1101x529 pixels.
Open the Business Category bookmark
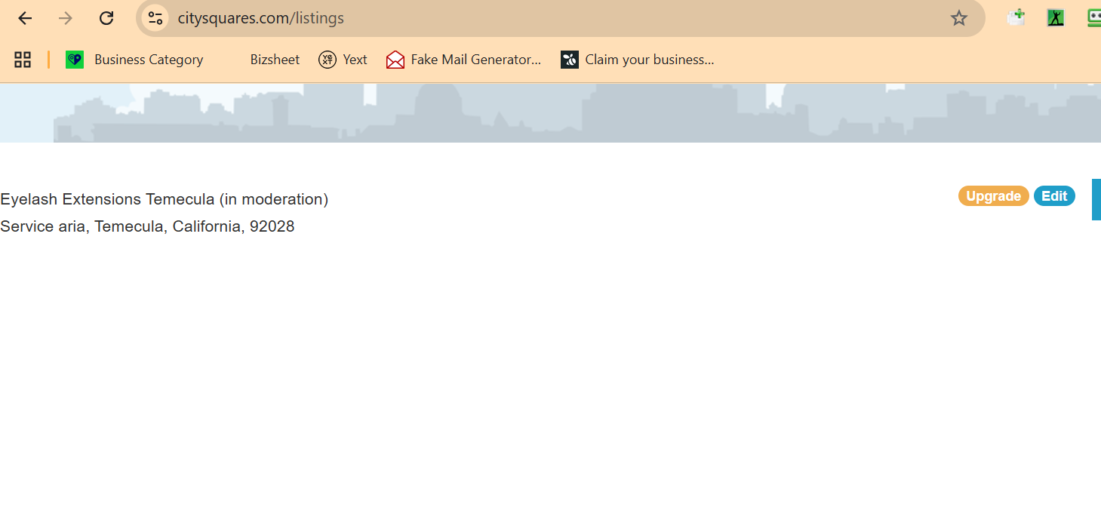click(134, 60)
